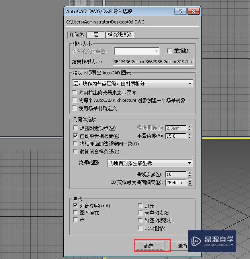250x259 pixels.
Task: Enable 焊接附近顶点(W) checkbox
Action: pos(75,128)
